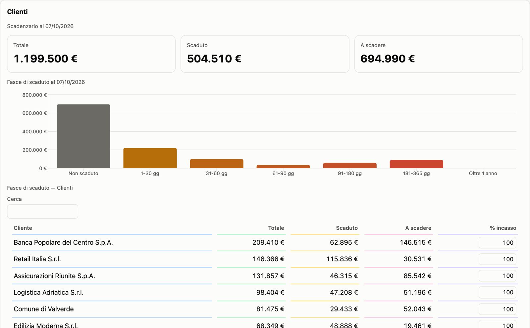This screenshot has height=328, width=530.
Task: Click the 115.836 € overdue cell
Action: [342, 259]
